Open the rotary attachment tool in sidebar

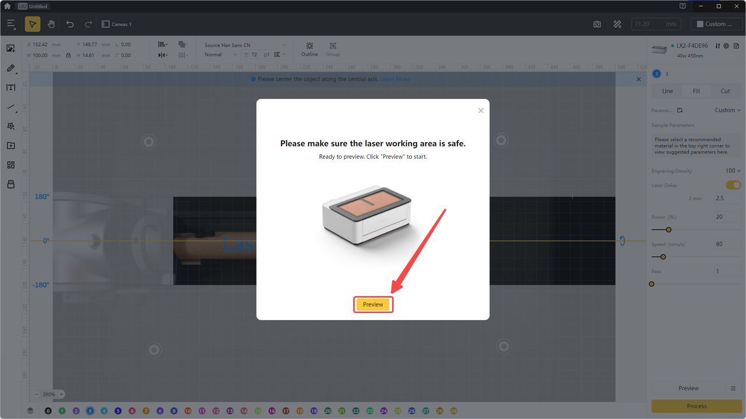point(10,184)
